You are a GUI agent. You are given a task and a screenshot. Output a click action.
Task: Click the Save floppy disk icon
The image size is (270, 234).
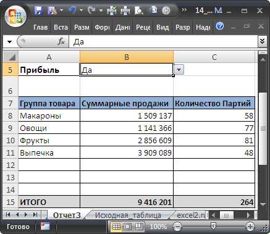[x=39, y=10]
